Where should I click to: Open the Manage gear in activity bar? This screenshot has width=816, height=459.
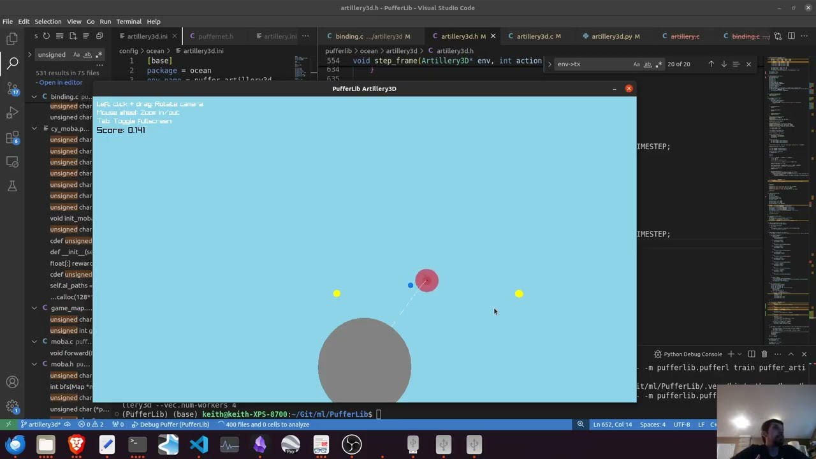(12, 406)
